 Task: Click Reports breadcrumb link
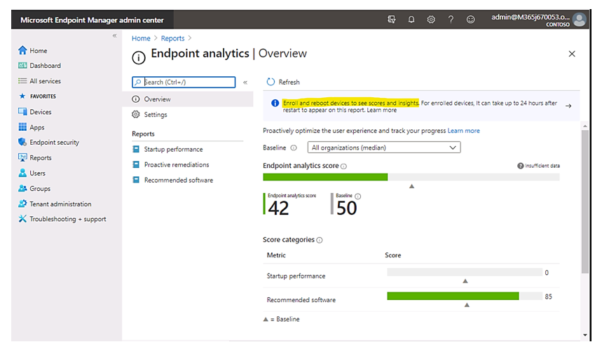coord(173,38)
